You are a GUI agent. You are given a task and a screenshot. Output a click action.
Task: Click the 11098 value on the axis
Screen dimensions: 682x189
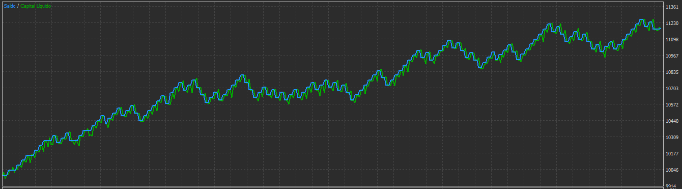(x=672, y=39)
